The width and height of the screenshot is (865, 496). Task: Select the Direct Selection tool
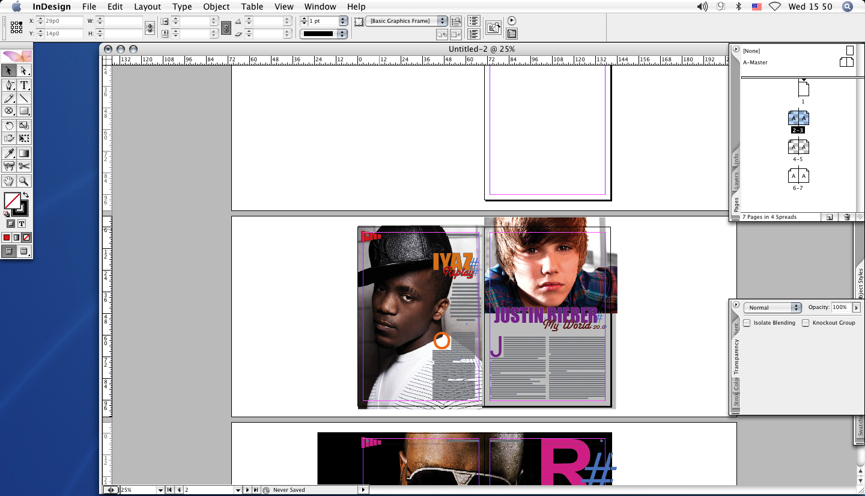(24, 71)
